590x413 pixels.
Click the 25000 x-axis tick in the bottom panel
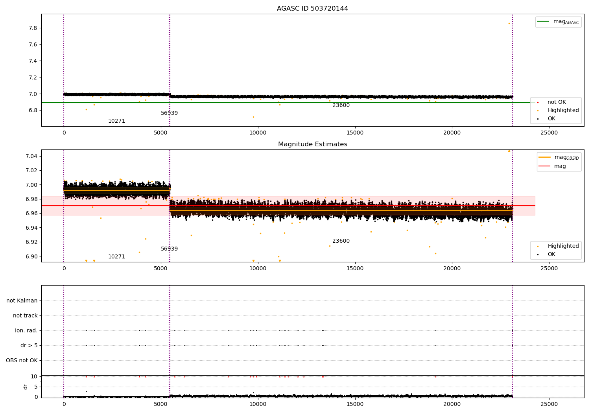(549, 404)
